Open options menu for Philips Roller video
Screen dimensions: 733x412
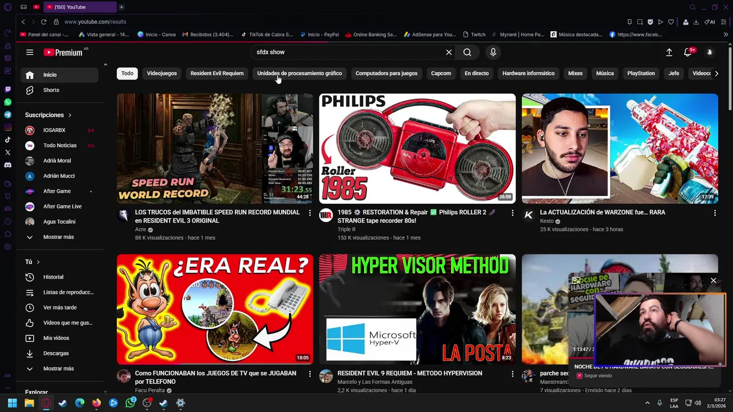point(513,213)
